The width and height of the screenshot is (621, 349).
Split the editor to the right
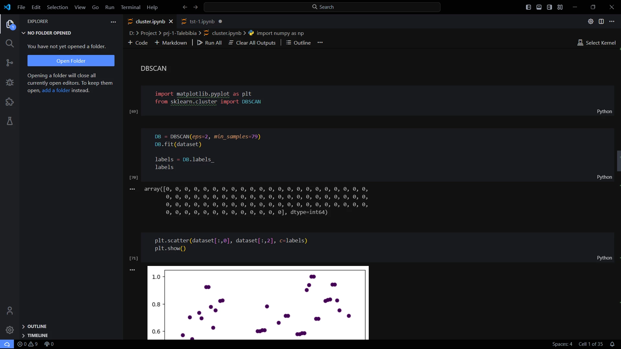coord(601,21)
